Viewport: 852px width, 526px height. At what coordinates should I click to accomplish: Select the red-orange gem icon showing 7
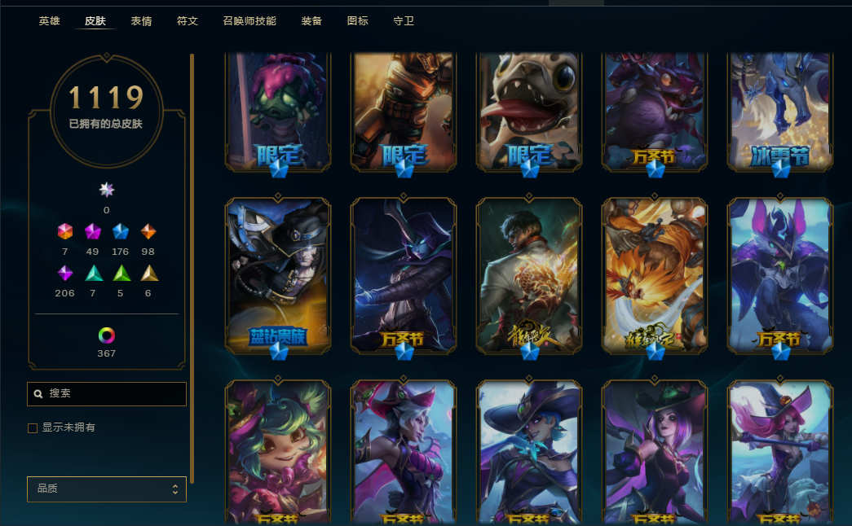tap(65, 231)
